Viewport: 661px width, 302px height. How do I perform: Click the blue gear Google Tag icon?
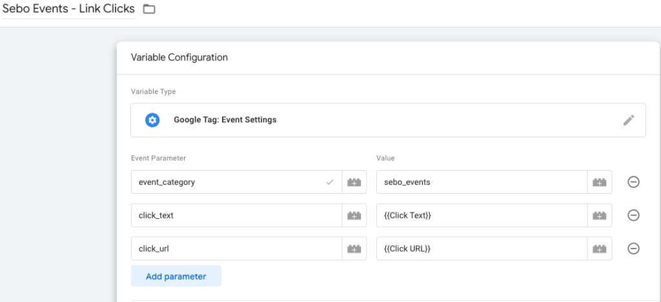[x=152, y=120]
